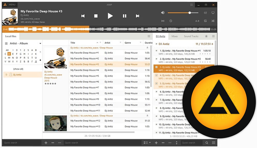
Task: Rate the album using the stars
Action: [x=50, y=83]
